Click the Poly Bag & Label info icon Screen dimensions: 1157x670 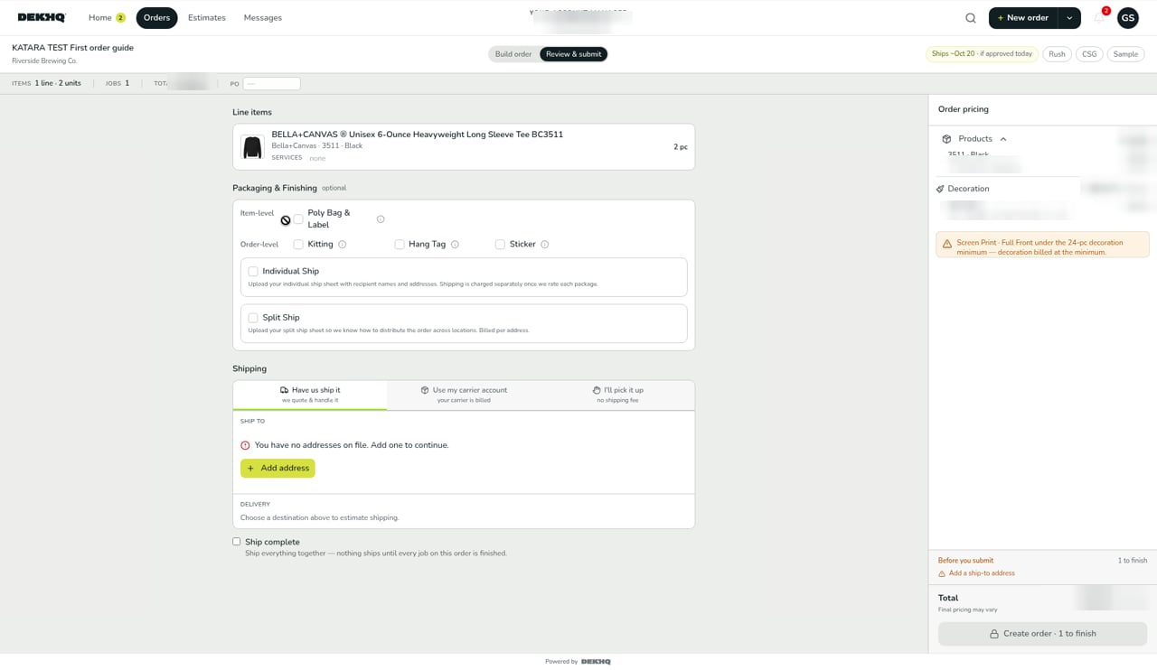pos(381,219)
